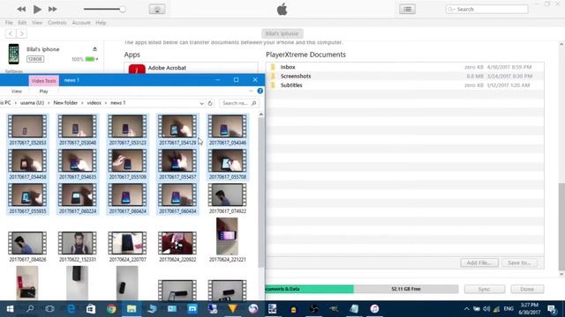Viewport: 565px width, 317px height.
Task: Select Adobe Acrobat in the Apps list
Action: coord(191,68)
